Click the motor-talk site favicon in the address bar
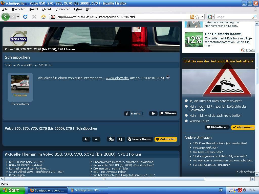The width and height of the screenshot is (259, 194). pyautogui.click(x=53, y=17)
